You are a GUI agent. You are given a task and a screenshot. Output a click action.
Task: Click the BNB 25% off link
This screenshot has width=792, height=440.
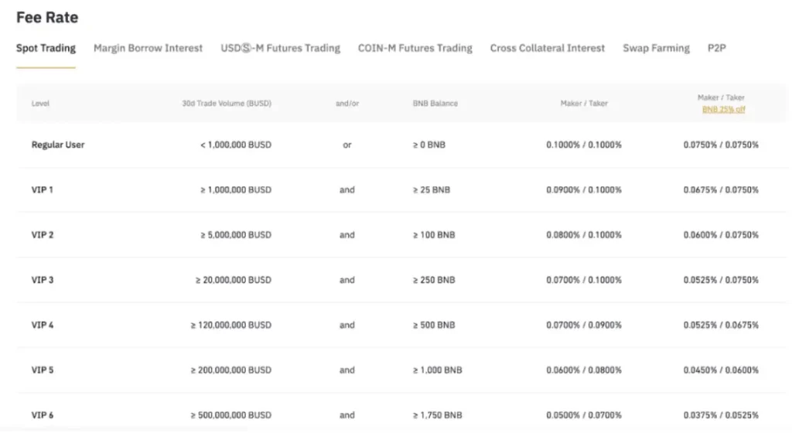[x=723, y=110]
